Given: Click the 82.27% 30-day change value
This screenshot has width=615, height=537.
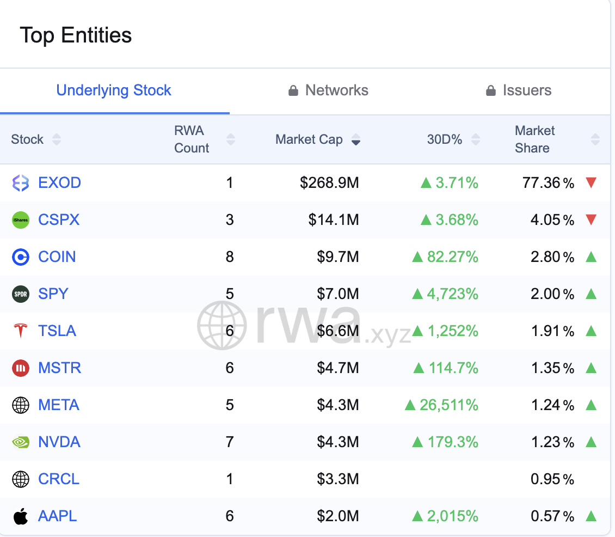Looking at the screenshot, I should coord(453,257).
